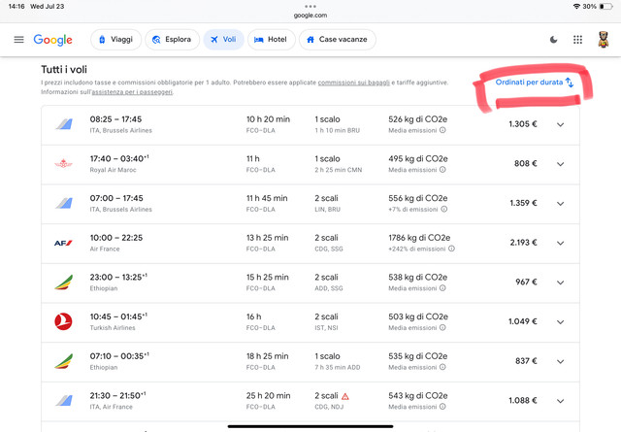Open commissioni sui bagagli link

pos(353,83)
